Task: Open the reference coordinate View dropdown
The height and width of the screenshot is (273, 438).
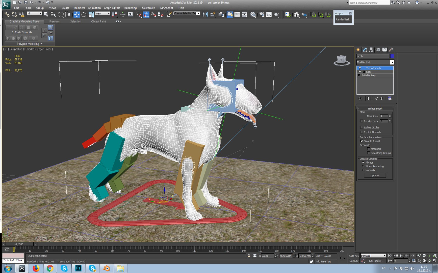Action: pyautogui.click(x=103, y=14)
